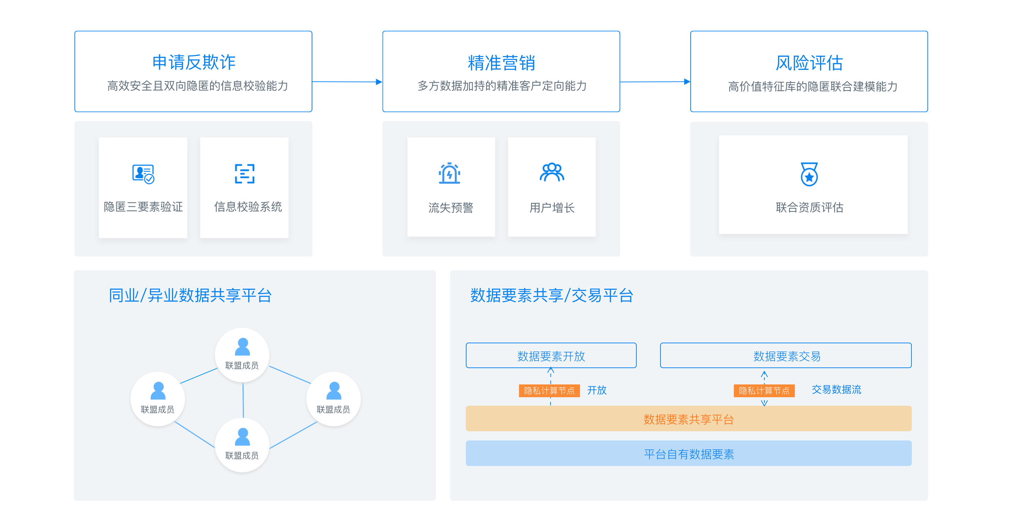This screenshot has width=1021, height=527.
Task: Click the 交易数据流 label text
Action: [836, 389]
